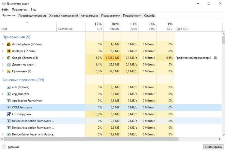Screen dimensions: 225x152
Task: Click the dnplayer process icon
Action: click(x=9, y=51)
